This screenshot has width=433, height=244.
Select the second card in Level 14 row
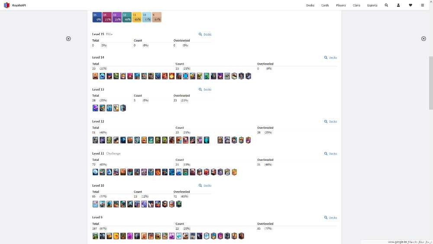pos(102,76)
